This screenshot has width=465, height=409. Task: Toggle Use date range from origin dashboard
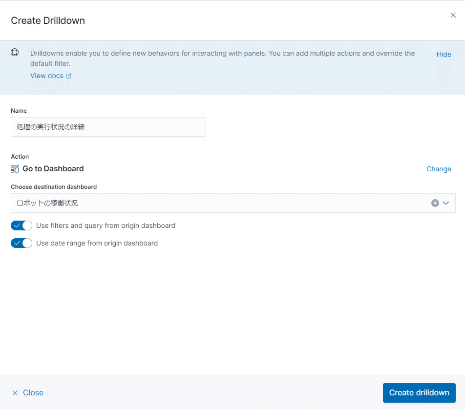(x=21, y=243)
